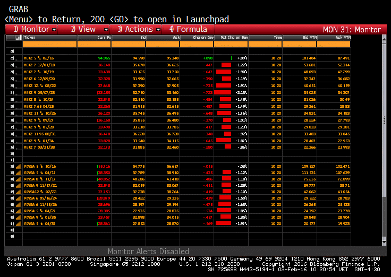Select the VENZ 7 03/31/38 ticker
Image resolution: width=391 pixels, height=277 pixels.
point(39,147)
